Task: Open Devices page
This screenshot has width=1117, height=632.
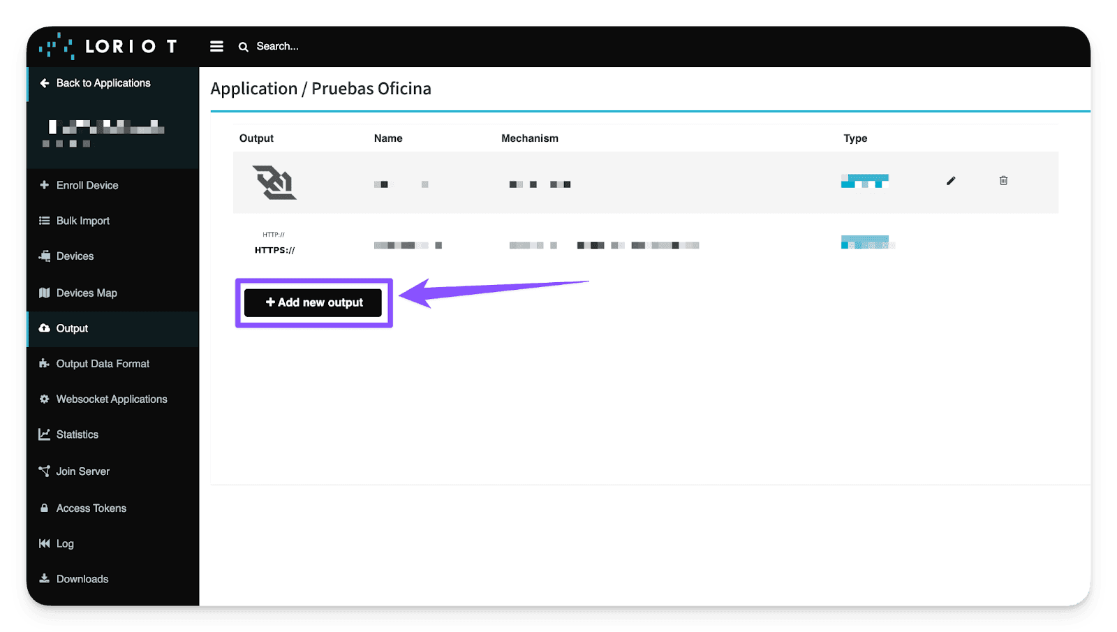Action: click(x=75, y=256)
